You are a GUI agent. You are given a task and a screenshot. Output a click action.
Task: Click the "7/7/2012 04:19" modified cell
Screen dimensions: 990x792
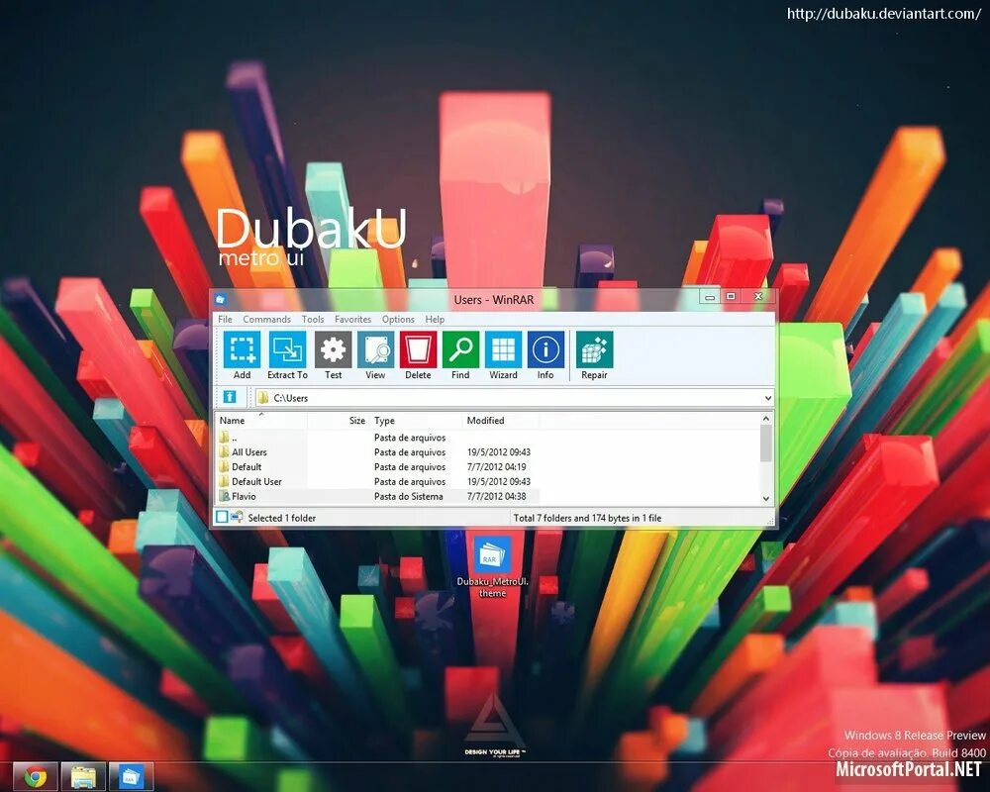496,466
